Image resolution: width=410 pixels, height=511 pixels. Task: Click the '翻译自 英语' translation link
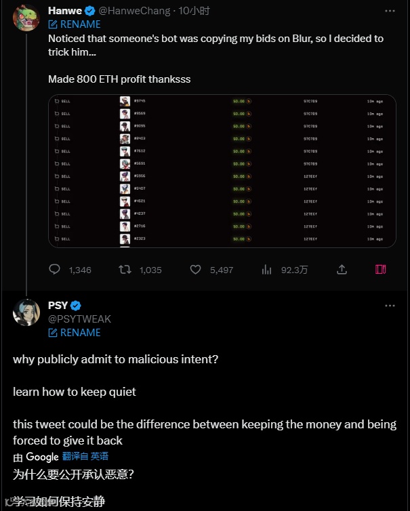click(85, 457)
